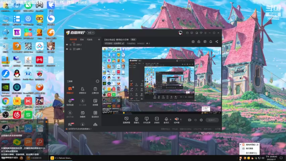
Task: Select the 文本 2 source row
Action: tap(83, 44)
